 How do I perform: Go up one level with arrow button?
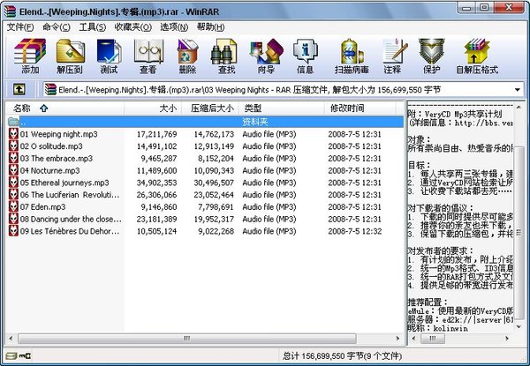[x=19, y=89]
